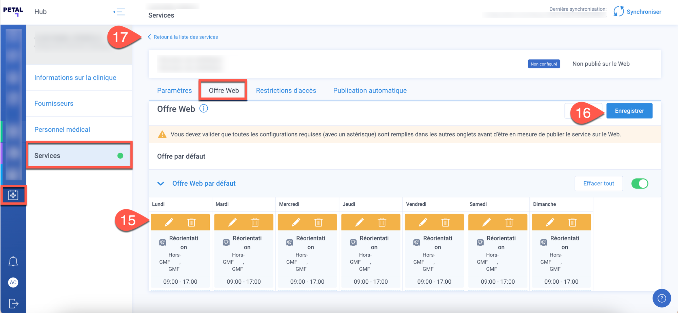
Task: Open the Restrictions d'accès tab
Action: (x=286, y=90)
